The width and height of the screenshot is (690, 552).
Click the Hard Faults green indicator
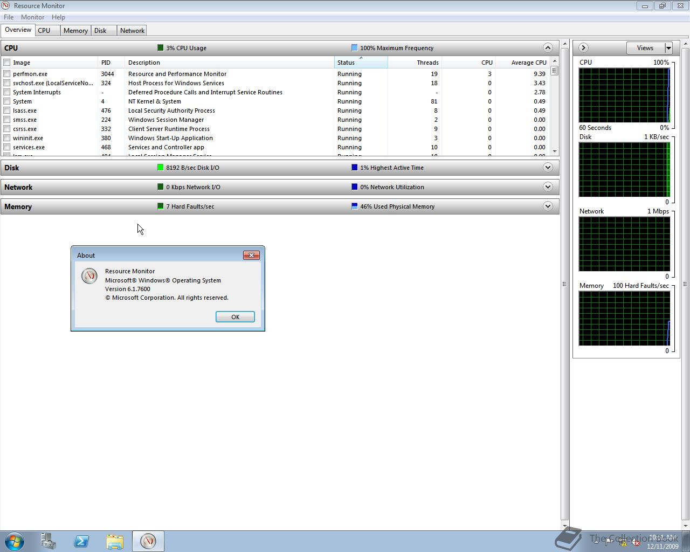click(160, 206)
